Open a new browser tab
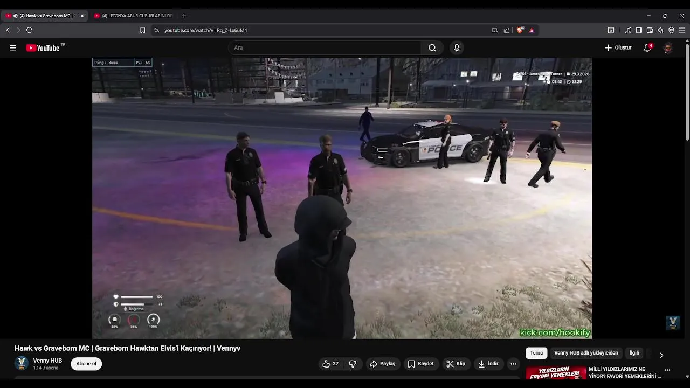 184,16
